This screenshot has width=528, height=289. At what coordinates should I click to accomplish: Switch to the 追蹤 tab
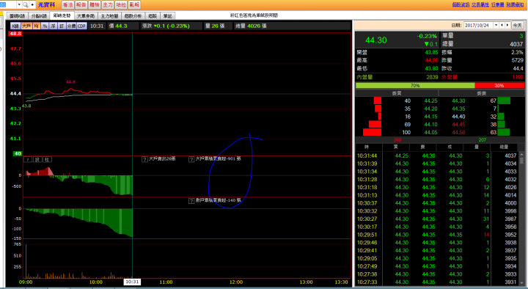click(153, 16)
